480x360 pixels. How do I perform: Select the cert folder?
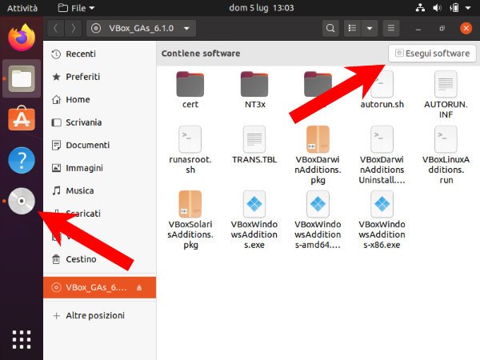[190, 90]
